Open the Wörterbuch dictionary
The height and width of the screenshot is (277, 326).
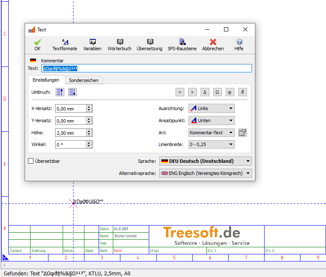click(120, 44)
